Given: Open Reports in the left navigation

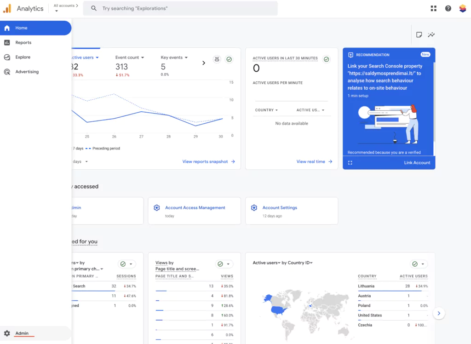Looking at the screenshot, I should 23,43.
